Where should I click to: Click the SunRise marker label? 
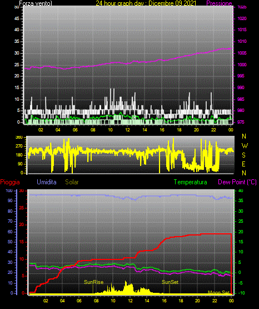point(93,282)
